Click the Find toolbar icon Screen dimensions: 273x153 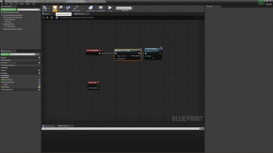68,8
